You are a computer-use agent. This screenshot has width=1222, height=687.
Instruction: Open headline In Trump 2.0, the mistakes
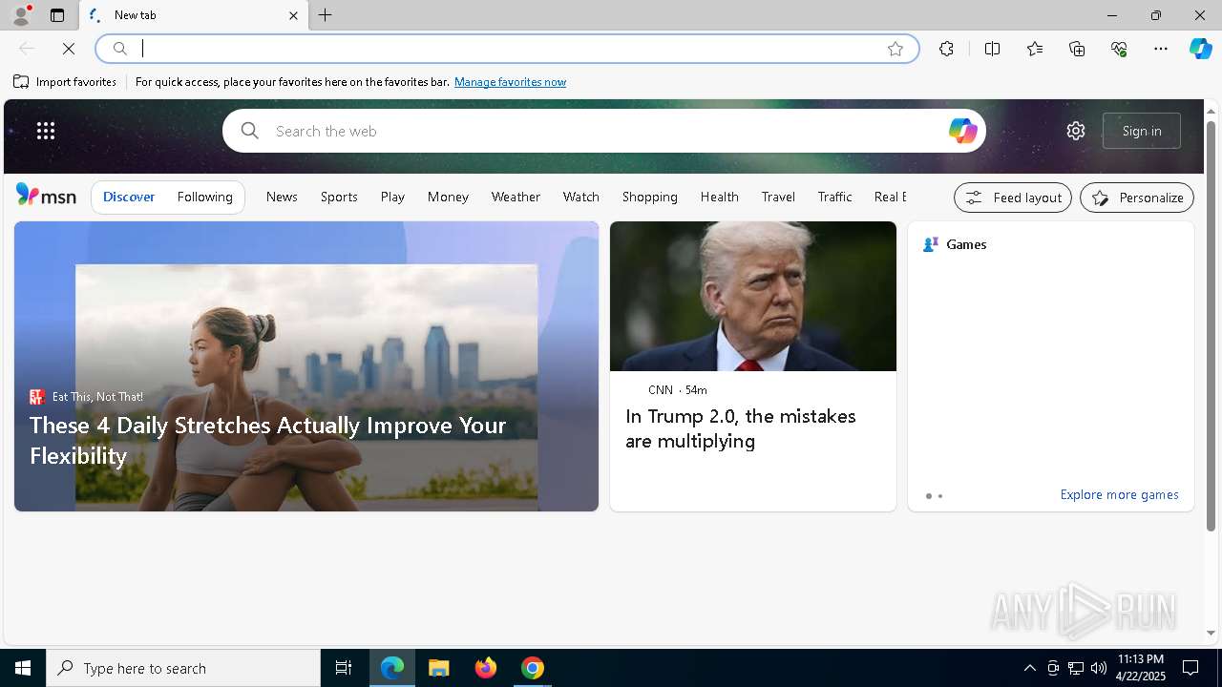click(741, 428)
